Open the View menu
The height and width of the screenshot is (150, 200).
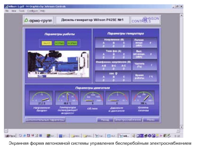14,11
